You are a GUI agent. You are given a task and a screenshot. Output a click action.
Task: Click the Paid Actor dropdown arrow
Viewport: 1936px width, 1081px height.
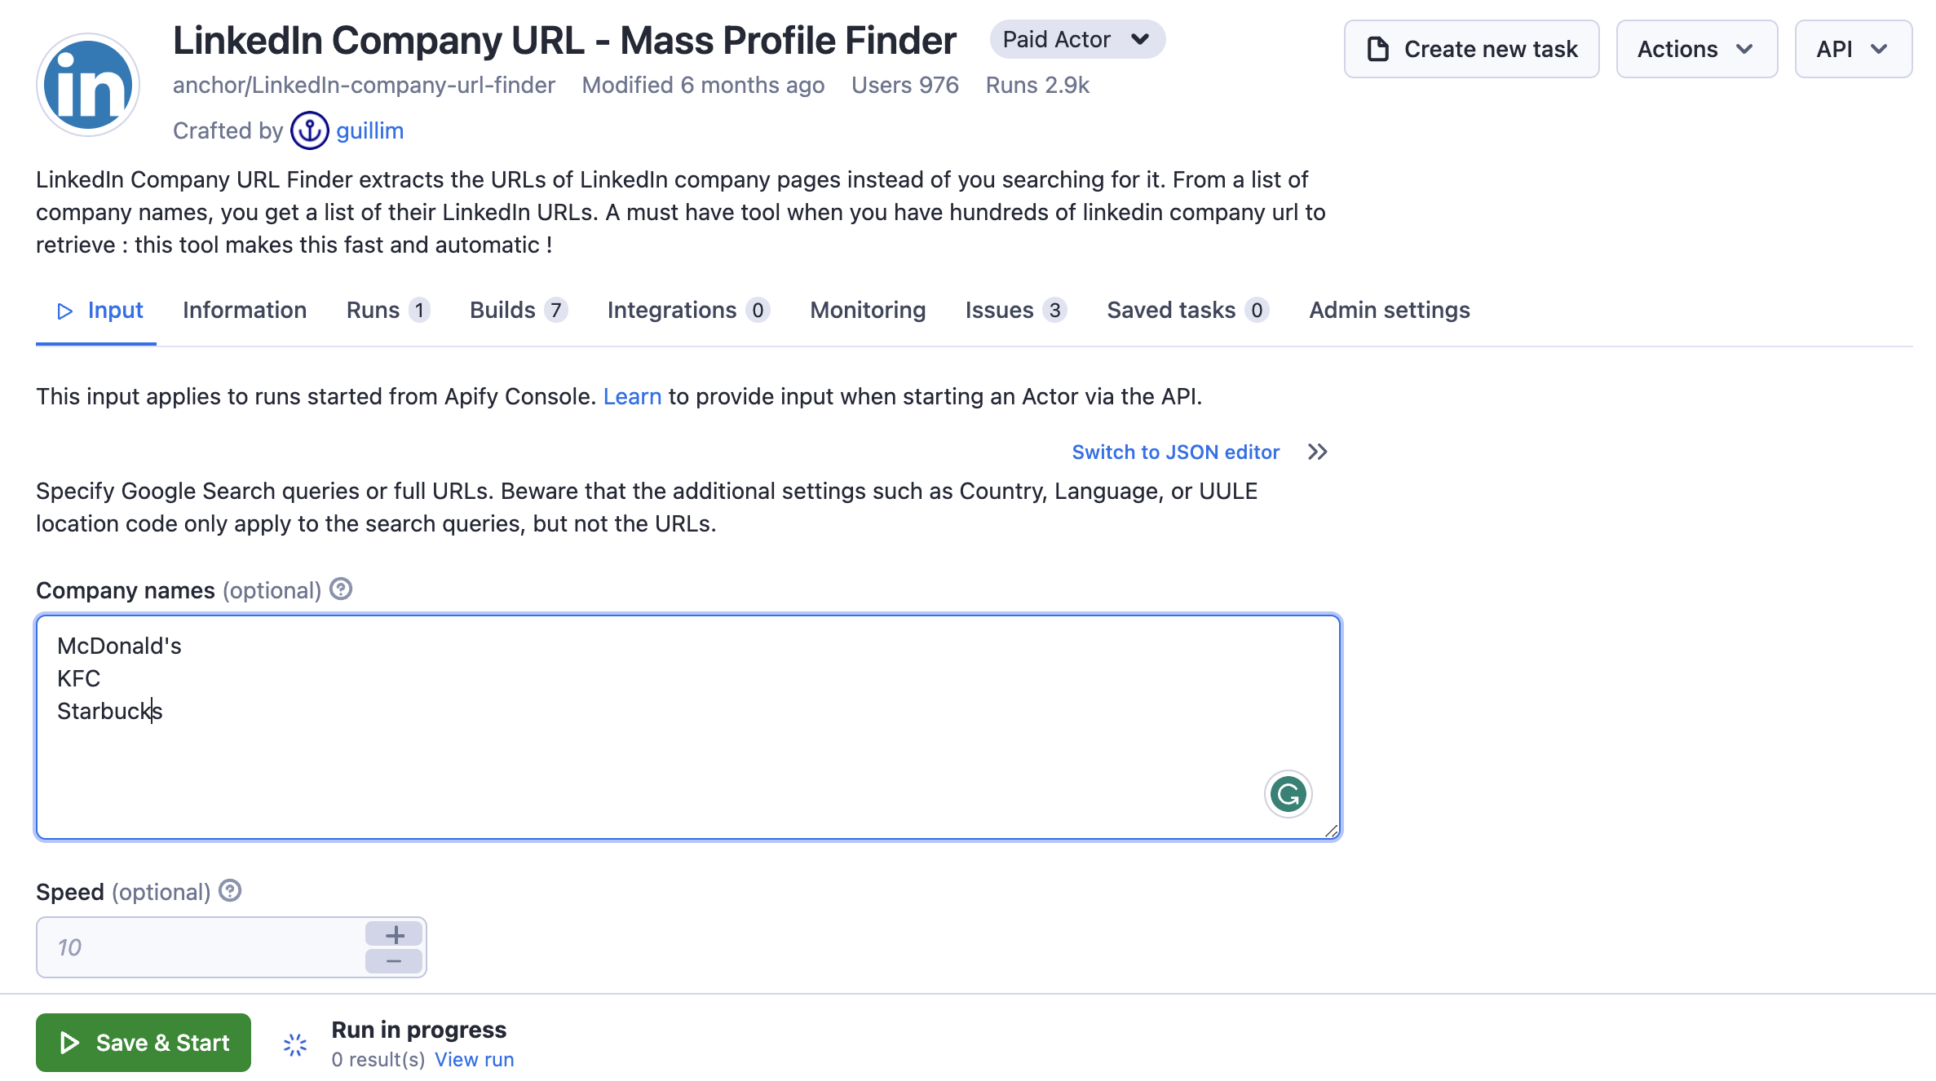click(x=1139, y=40)
